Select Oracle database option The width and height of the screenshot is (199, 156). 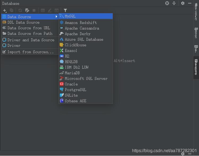click(x=71, y=84)
